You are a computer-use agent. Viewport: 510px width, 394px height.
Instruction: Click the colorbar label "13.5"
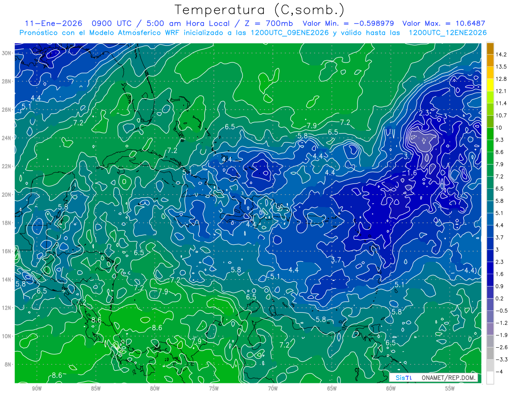501,67
